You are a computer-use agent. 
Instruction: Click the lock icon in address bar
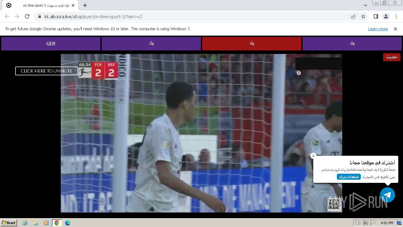click(39, 17)
